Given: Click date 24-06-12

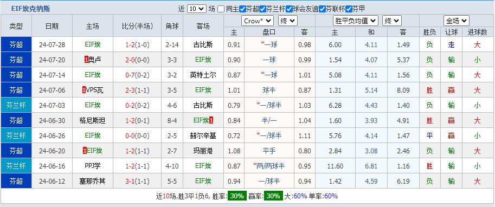Looking at the screenshot, I should click(52, 181).
